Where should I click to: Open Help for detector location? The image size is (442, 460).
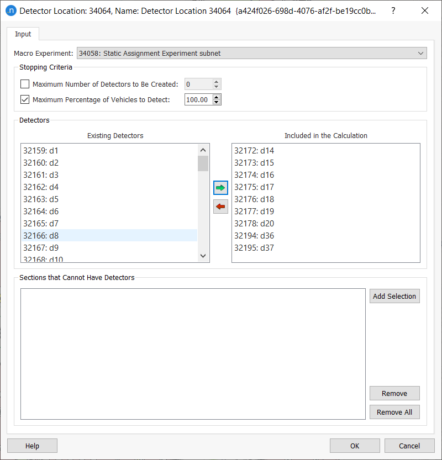[32, 446]
